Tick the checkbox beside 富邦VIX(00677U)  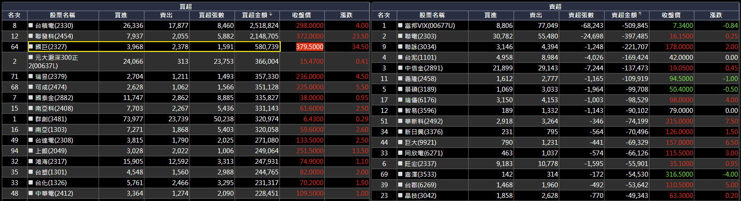400,26
